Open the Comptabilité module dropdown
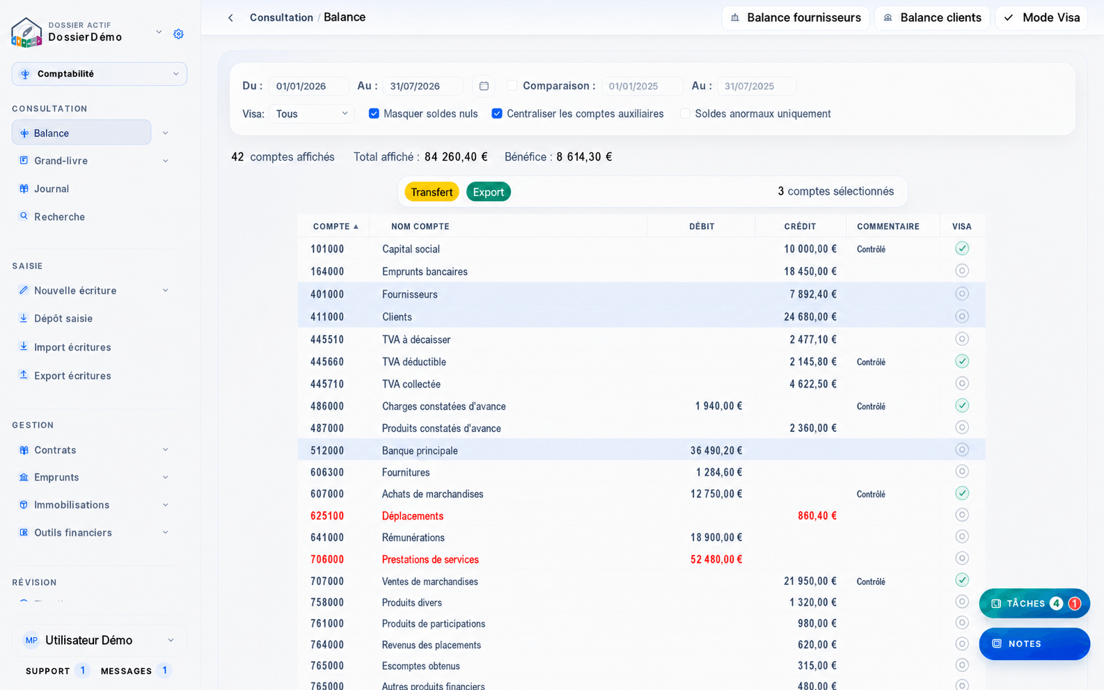Viewport: 1104px width, 690px height. tap(100, 74)
